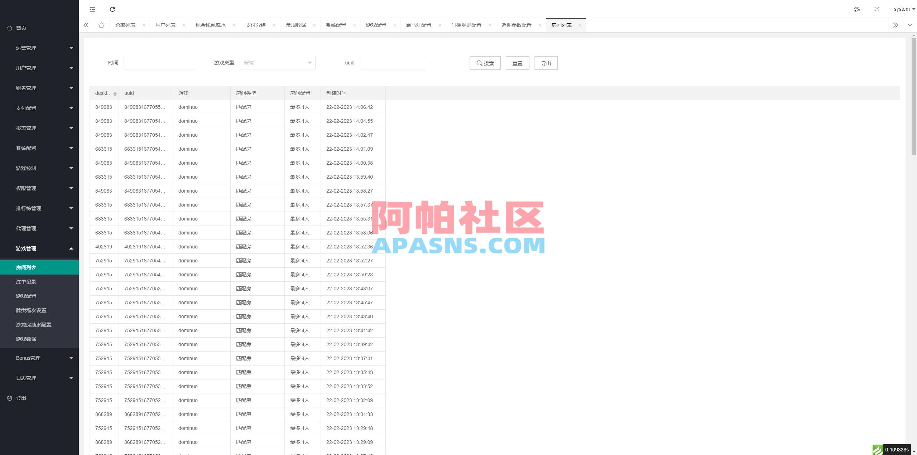Click inside the uuid input field
The width and height of the screenshot is (917, 455).
(x=392, y=62)
